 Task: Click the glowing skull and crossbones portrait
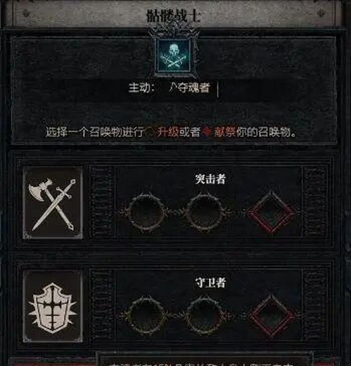(x=174, y=55)
